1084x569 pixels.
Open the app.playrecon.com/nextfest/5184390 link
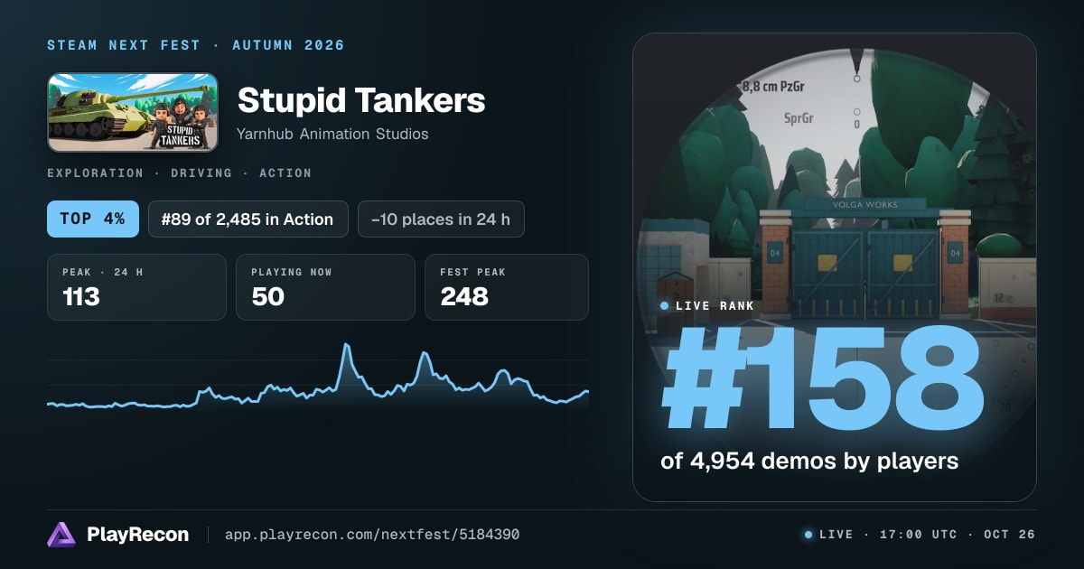tap(372, 535)
